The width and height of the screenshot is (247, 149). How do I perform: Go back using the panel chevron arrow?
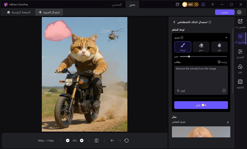[x=174, y=22]
